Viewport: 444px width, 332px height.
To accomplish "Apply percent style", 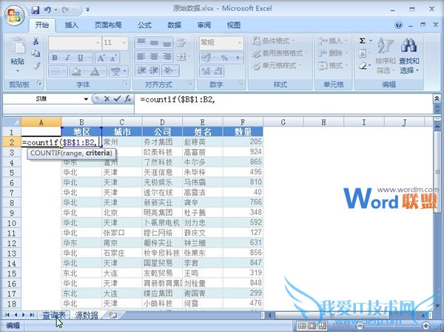I will pyautogui.click(x=224, y=58).
